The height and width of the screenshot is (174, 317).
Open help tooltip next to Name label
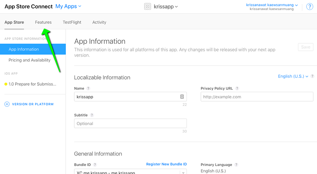point(88,88)
